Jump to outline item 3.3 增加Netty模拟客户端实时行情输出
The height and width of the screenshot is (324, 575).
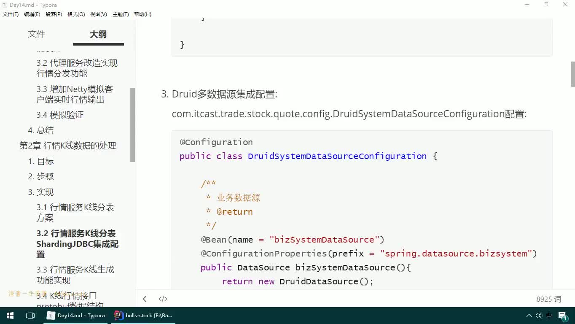[75, 94]
